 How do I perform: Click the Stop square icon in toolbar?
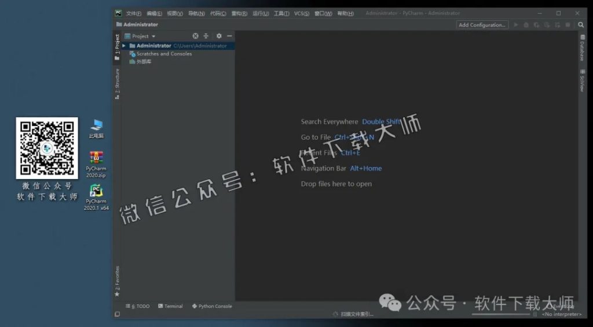(x=568, y=25)
